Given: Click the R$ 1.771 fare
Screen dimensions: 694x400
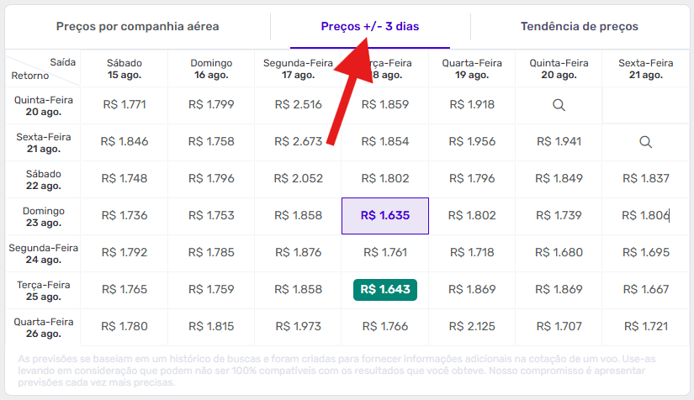Looking at the screenshot, I should coord(124,105).
